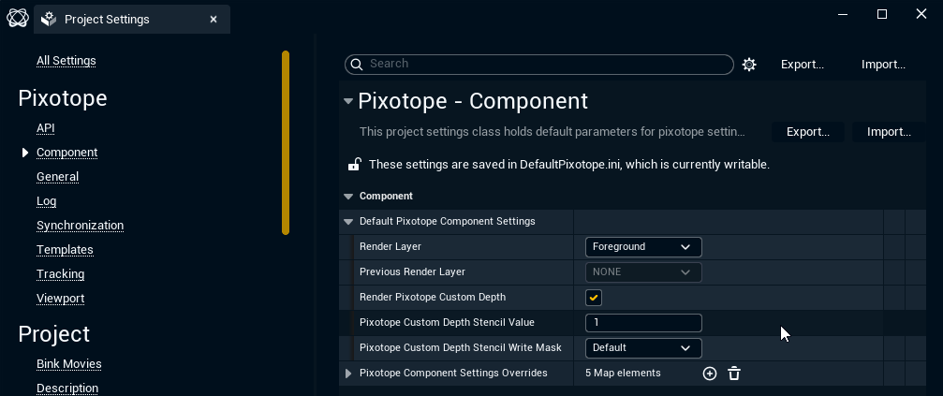The height and width of the screenshot is (396, 943).
Task: Collapse the Component category section
Action: point(347,197)
